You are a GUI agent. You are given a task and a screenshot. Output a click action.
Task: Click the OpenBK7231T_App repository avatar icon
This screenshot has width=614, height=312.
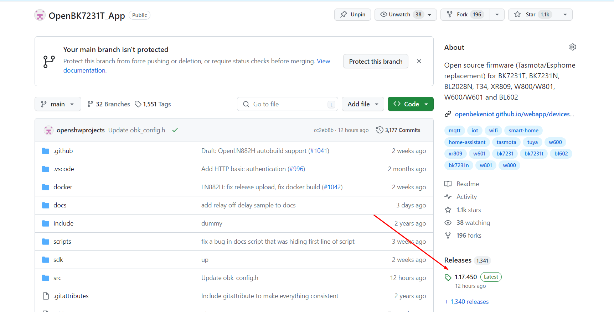(x=40, y=15)
